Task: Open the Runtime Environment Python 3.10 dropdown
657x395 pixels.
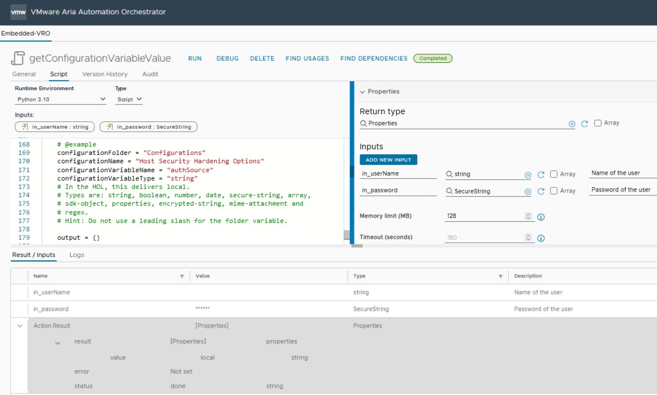Action: coord(61,99)
